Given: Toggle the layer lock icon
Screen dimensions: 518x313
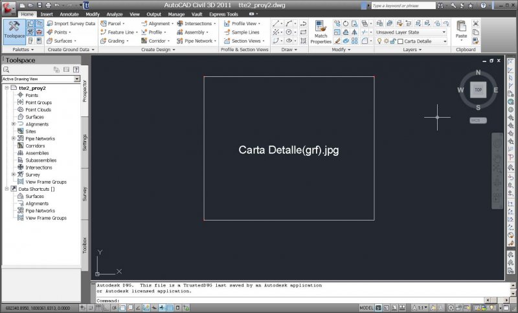Looking at the screenshot, I should point(392,41).
